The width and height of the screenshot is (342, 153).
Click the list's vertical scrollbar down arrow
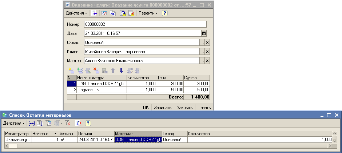pos(335,141)
